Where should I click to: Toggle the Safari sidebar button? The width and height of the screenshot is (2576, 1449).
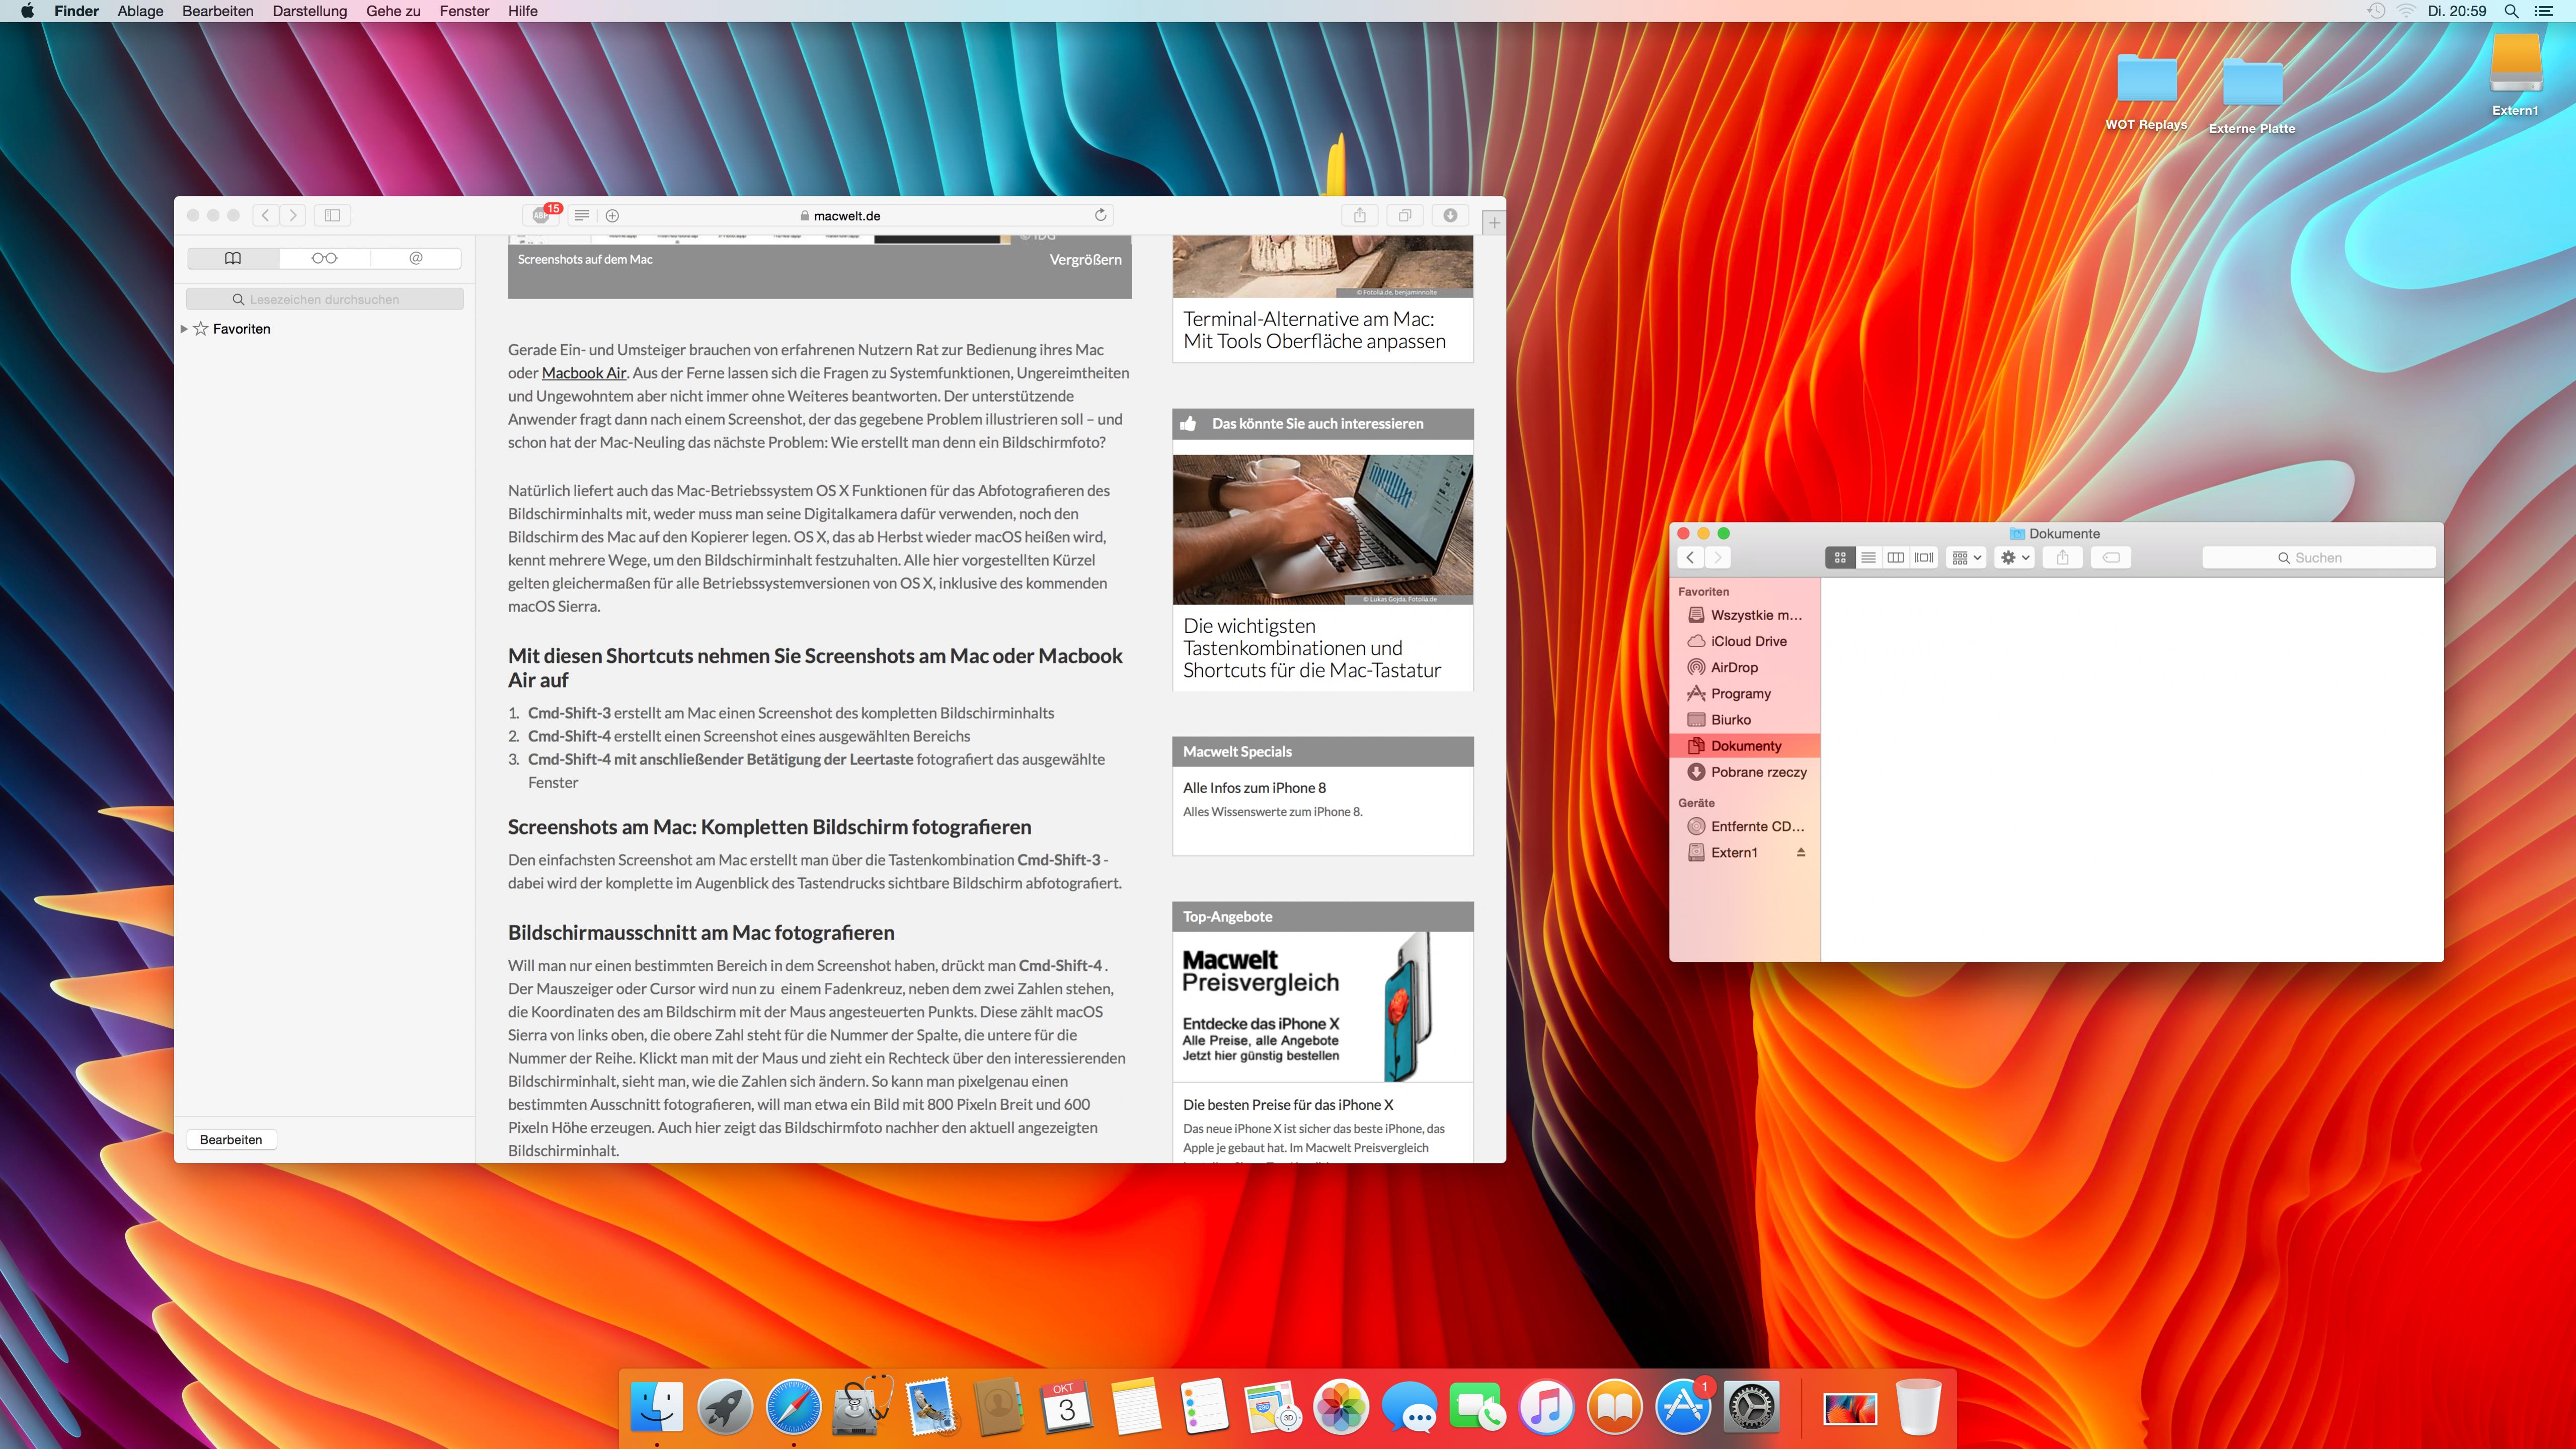[332, 215]
